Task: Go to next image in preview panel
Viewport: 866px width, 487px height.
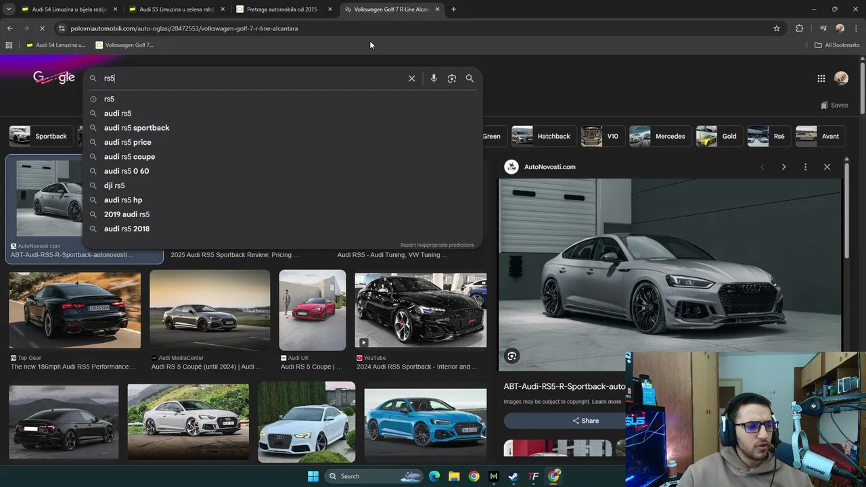Action: coord(783,167)
